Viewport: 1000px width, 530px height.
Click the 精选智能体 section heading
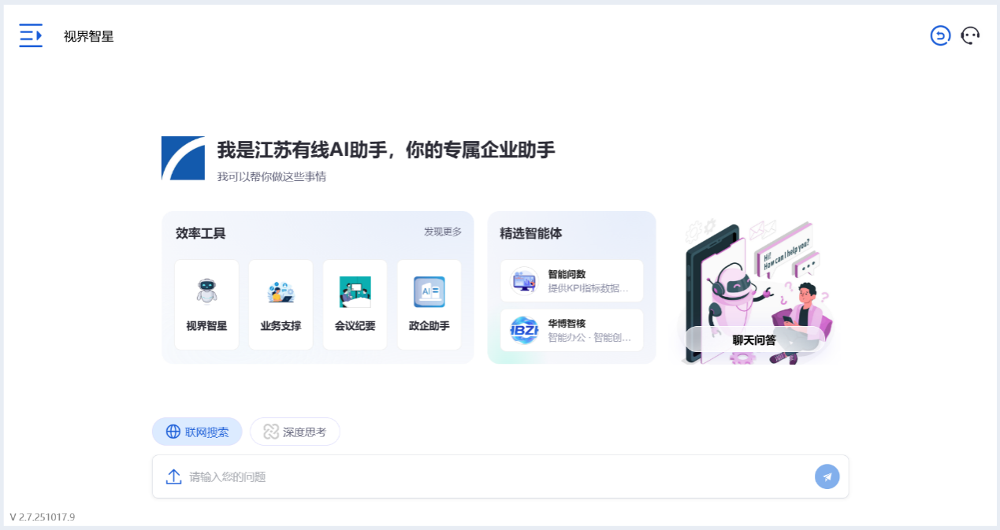[531, 234]
